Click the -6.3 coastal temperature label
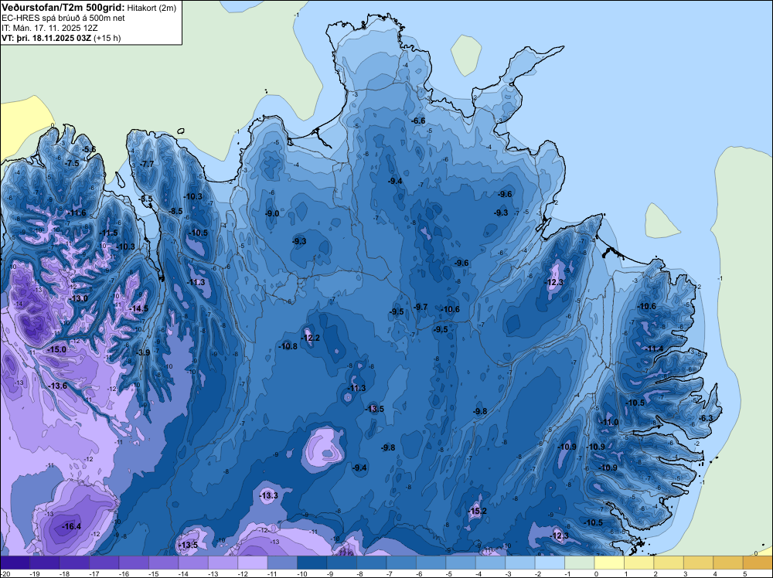The width and height of the screenshot is (773, 578). [706, 418]
